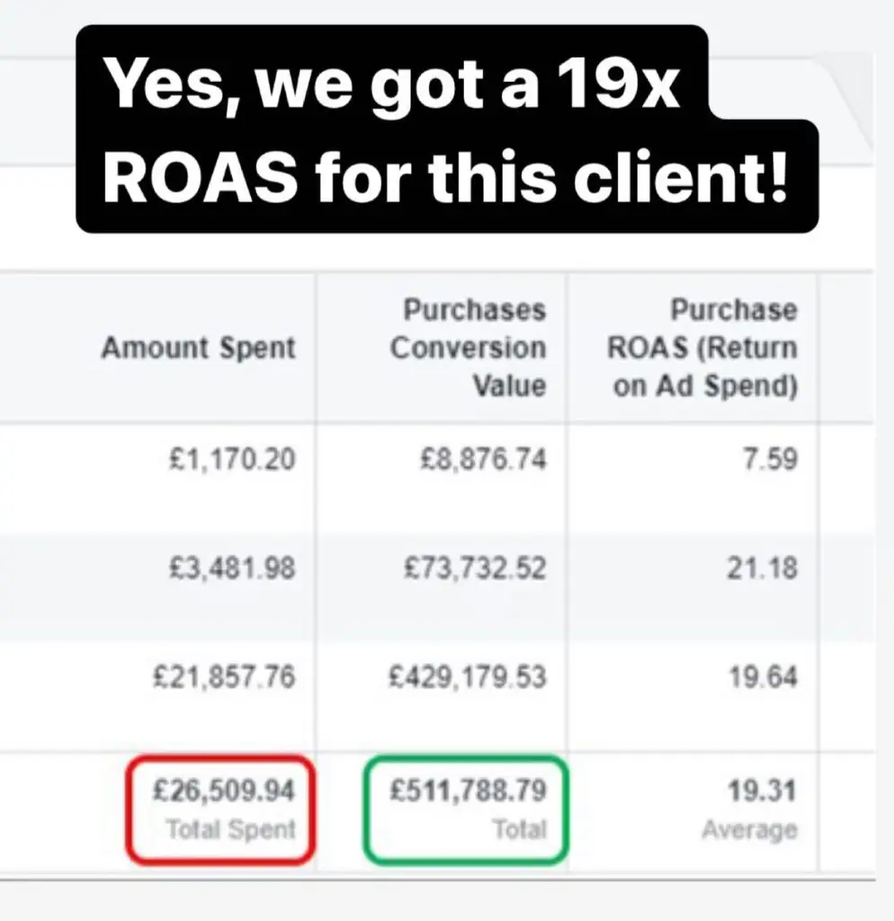Select the £3,481.98 amount spent cell
Viewport: 894px width, 921px height.
point(231,568)
